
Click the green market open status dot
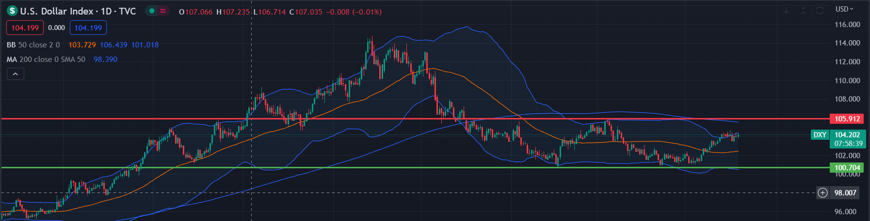[152, 11]
